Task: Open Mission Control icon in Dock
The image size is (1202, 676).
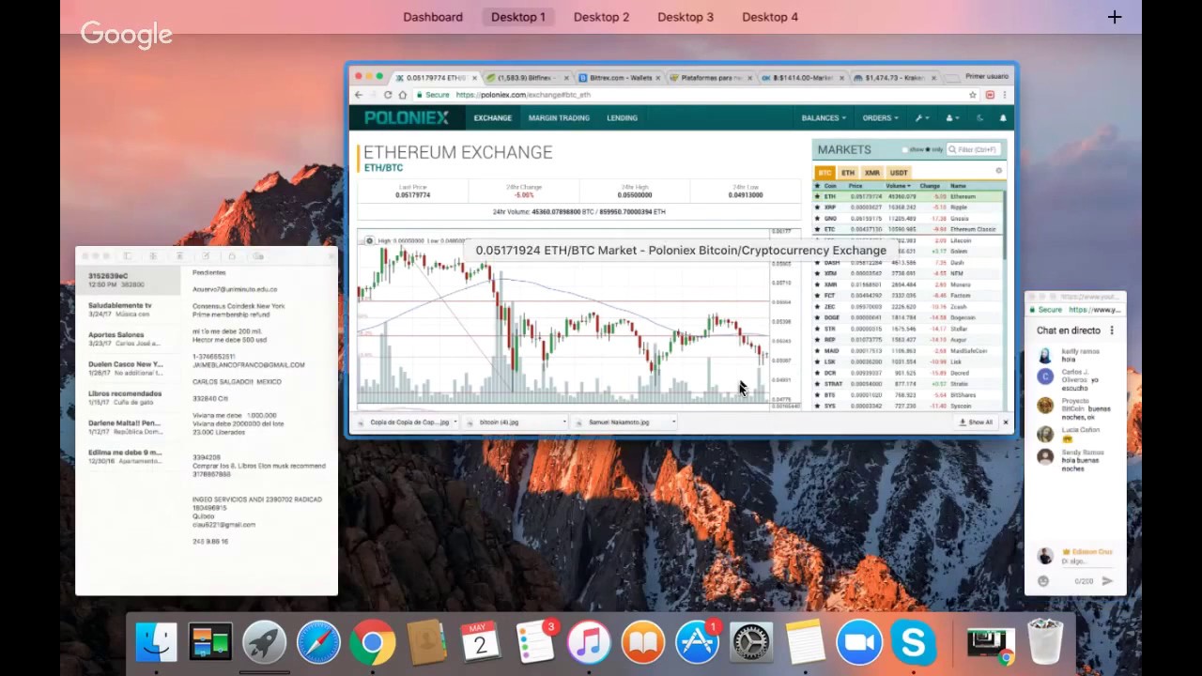Action: pyautogui.click(x=210, y=643)
